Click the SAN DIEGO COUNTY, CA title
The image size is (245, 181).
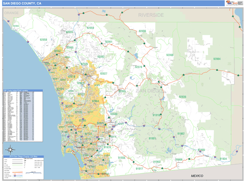(x=22, y=3)
